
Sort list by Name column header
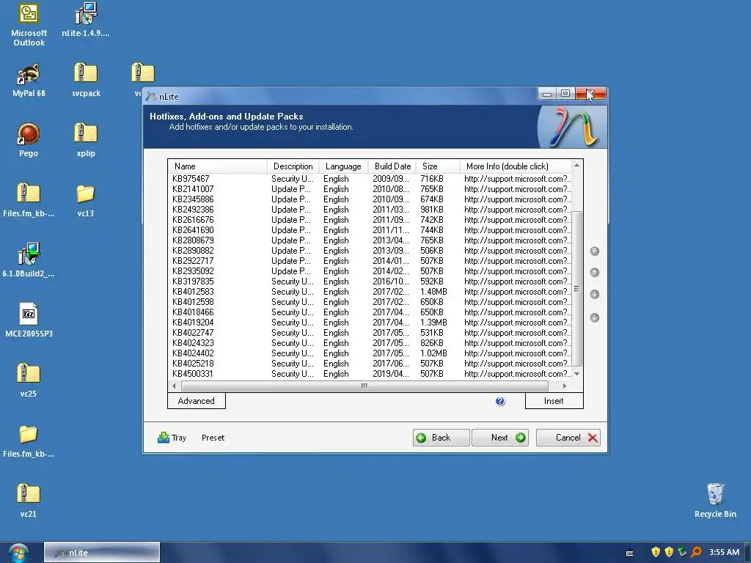pos(217,166)
